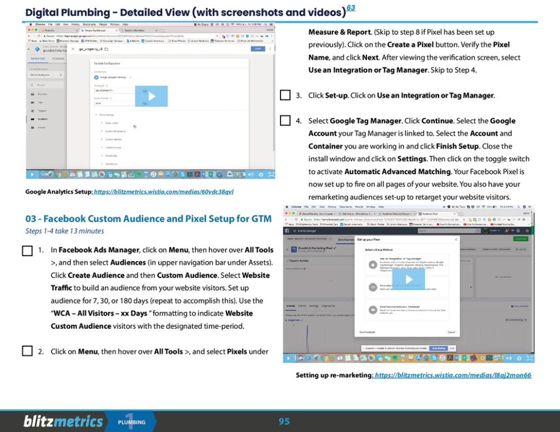Switch to the Workspace tab in Tag Manager
This screenshot has width=560, height=432.
pos(38,58)
